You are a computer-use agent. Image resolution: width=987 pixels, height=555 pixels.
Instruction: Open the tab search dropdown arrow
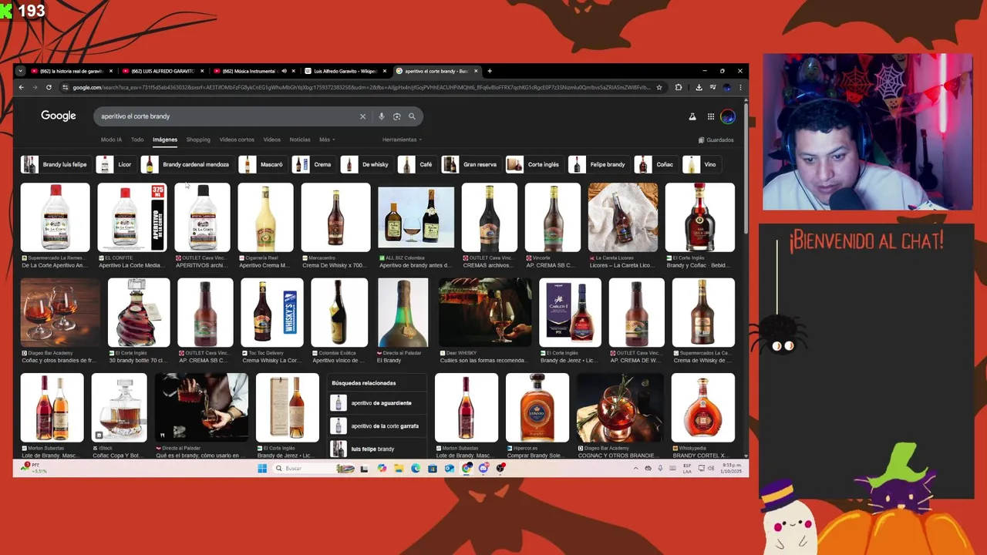pyautogui.click(x=20, y=71)
